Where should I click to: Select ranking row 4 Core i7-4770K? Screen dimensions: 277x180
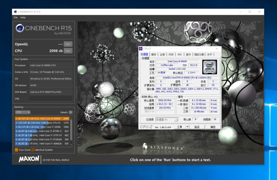(42, 131)
